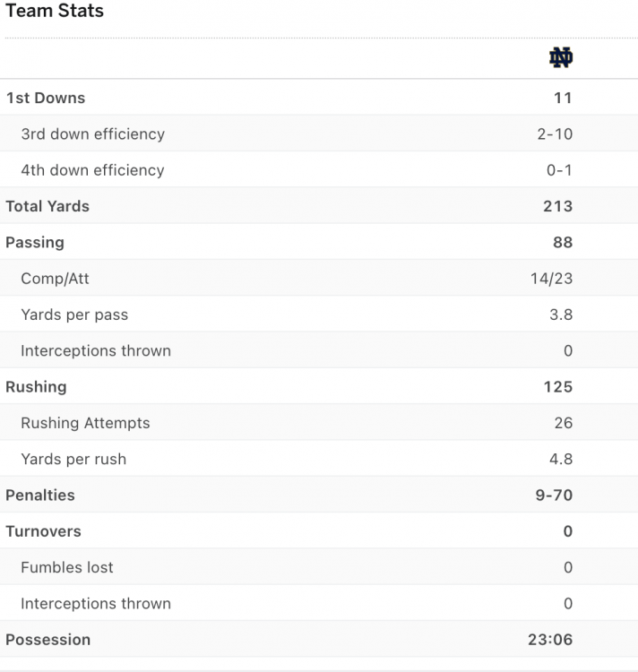Click the Comp/Att stat label

(55, 279)
